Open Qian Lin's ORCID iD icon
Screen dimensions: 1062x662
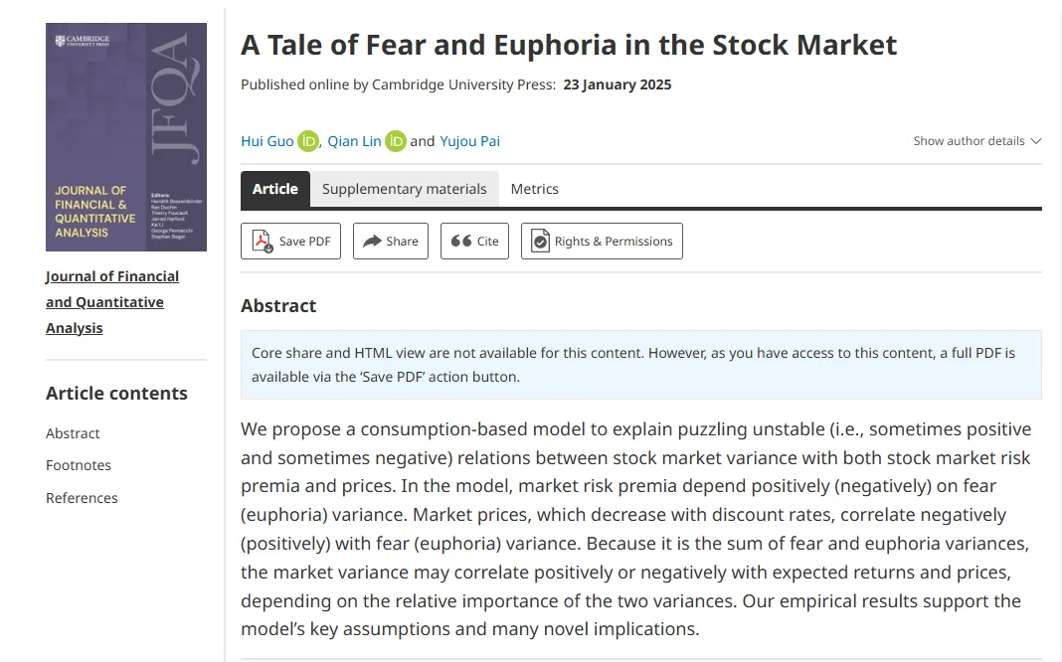[x=396, y=141]
